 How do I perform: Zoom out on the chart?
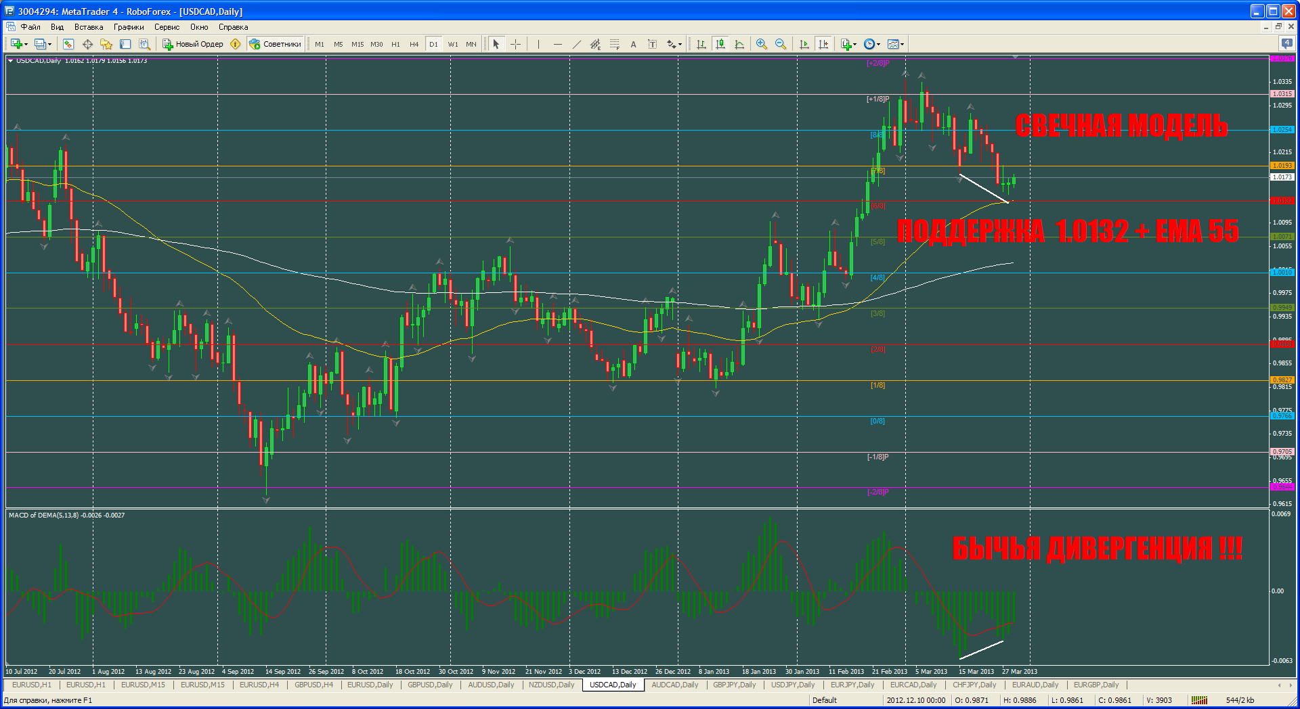tap(781, 44)
